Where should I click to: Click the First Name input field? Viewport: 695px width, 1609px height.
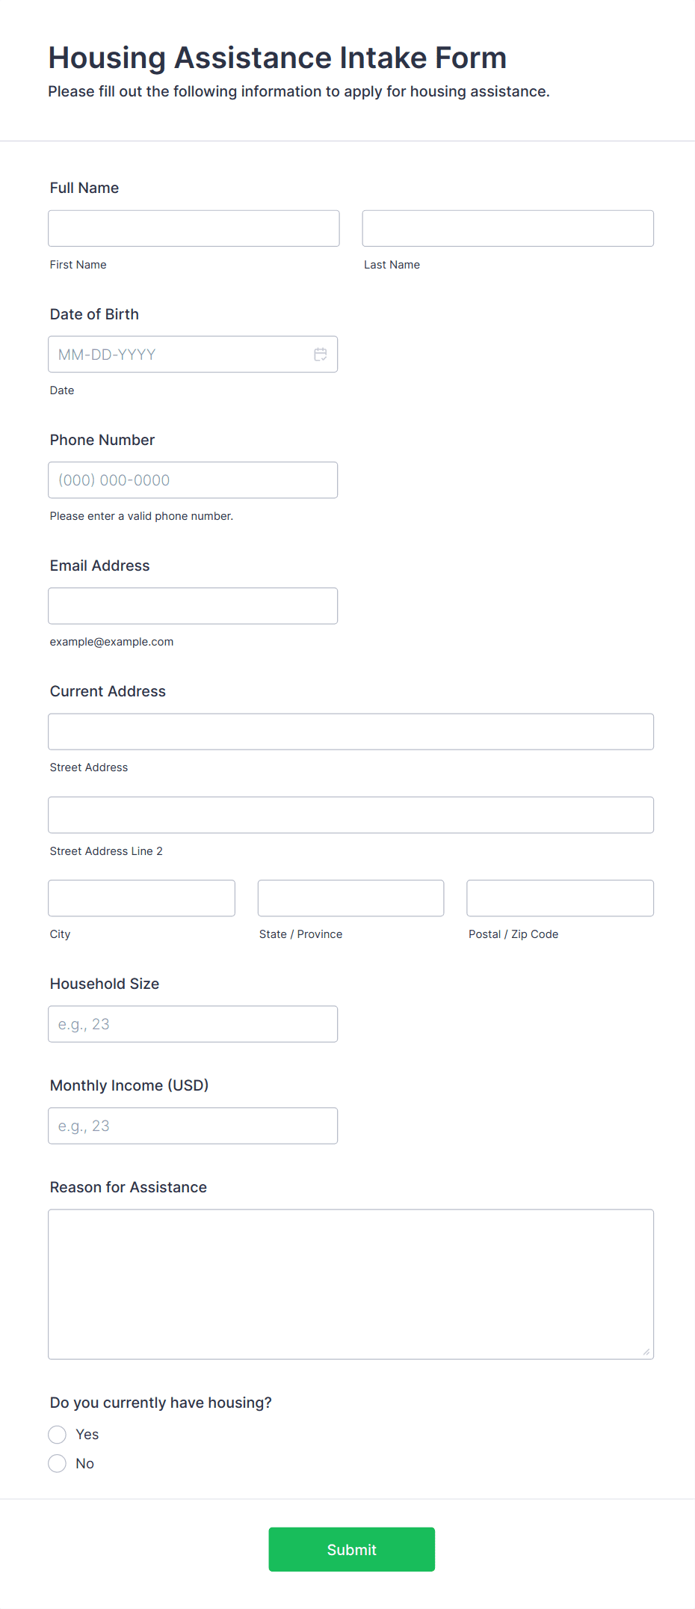tap(193, 228)
